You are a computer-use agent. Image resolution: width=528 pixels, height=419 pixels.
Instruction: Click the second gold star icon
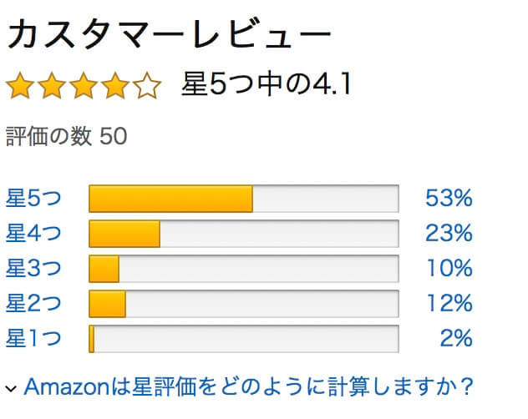coord(52,85)
